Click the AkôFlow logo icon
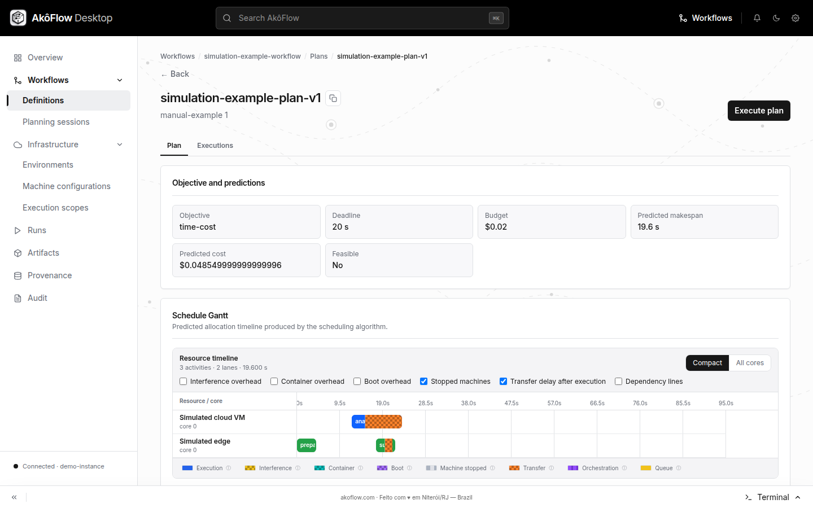The image size is (813, 508). tap(18, 18)
